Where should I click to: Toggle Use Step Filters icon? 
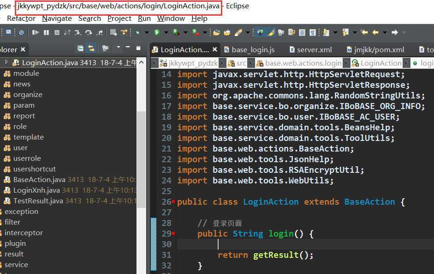point(124,32)
